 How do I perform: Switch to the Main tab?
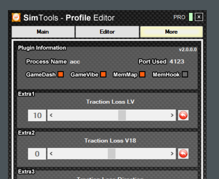[x=43, y=32]
